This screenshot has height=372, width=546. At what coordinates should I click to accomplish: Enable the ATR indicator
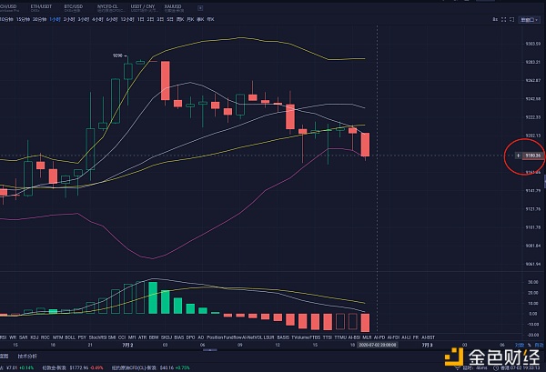click(x=143, y=337)
